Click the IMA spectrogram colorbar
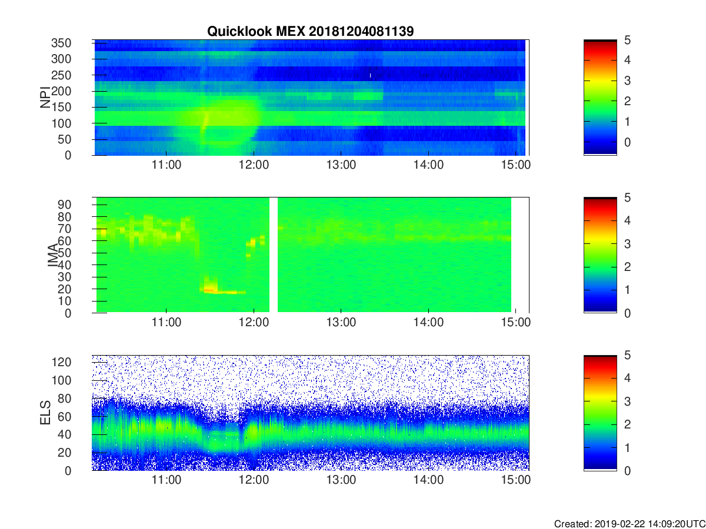 [x=600, y=255]
